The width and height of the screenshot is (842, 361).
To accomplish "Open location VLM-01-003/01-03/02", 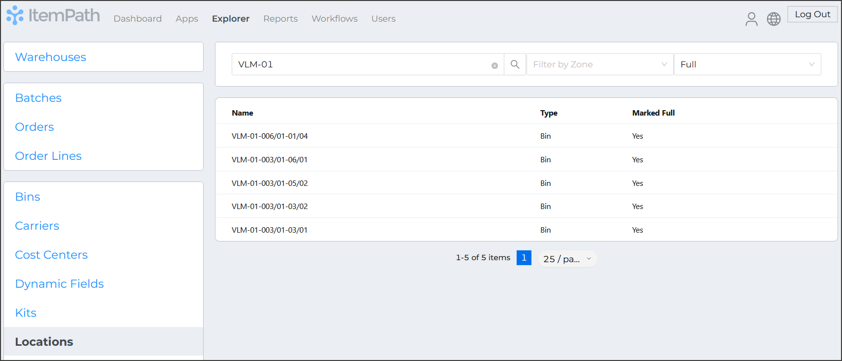I will point(270,207).
